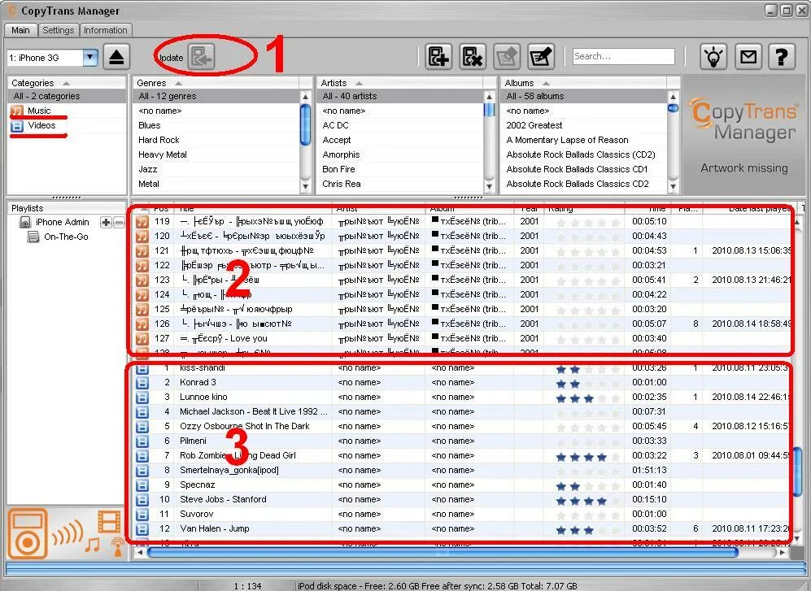Select All - 2 categories entry
811x591 pixels.
[67, 96]
